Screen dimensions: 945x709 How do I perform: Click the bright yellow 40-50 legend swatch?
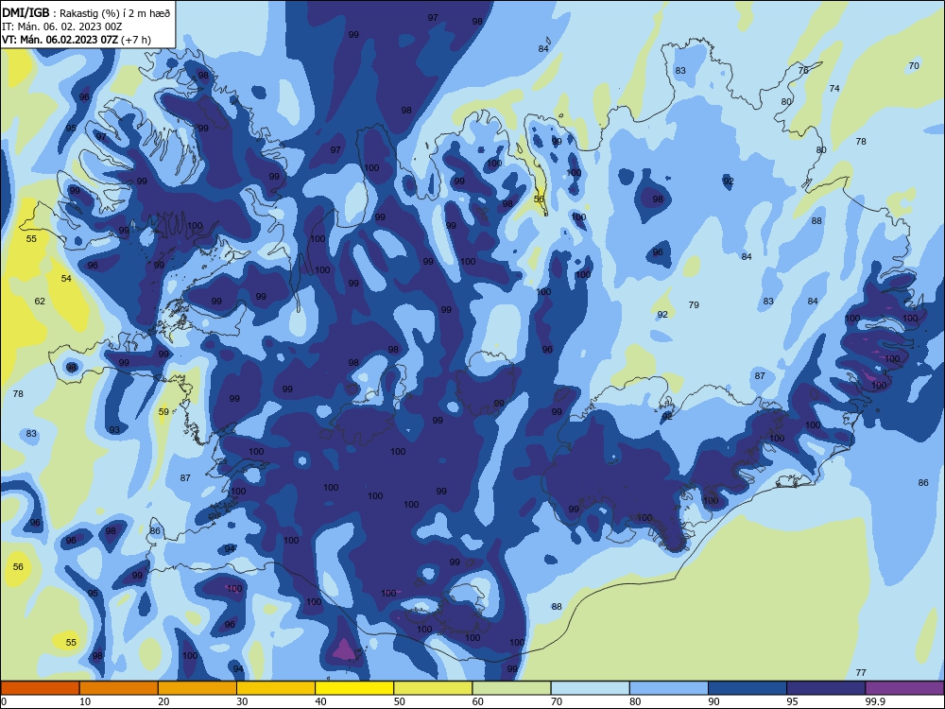point(354,688)
